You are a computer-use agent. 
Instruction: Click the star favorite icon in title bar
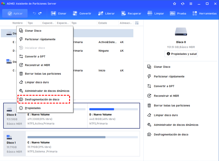tap(174, 4)
